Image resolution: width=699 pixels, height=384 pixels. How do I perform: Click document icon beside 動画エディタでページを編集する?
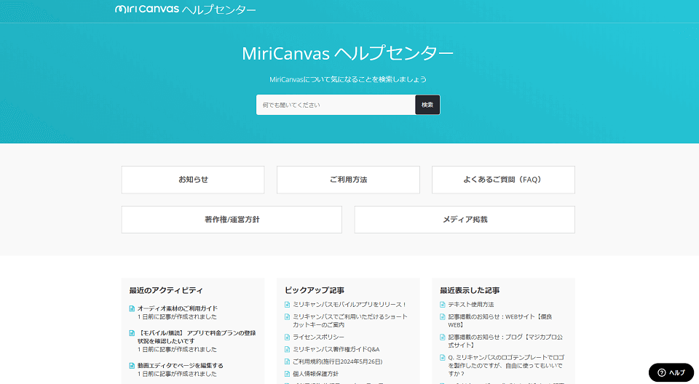pyautogui.click(x=132, y=365)
